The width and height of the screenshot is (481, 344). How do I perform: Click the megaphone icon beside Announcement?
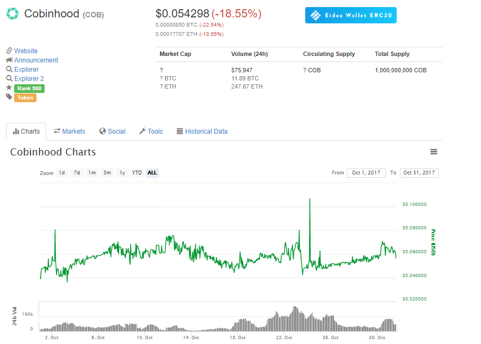[9, 60]
